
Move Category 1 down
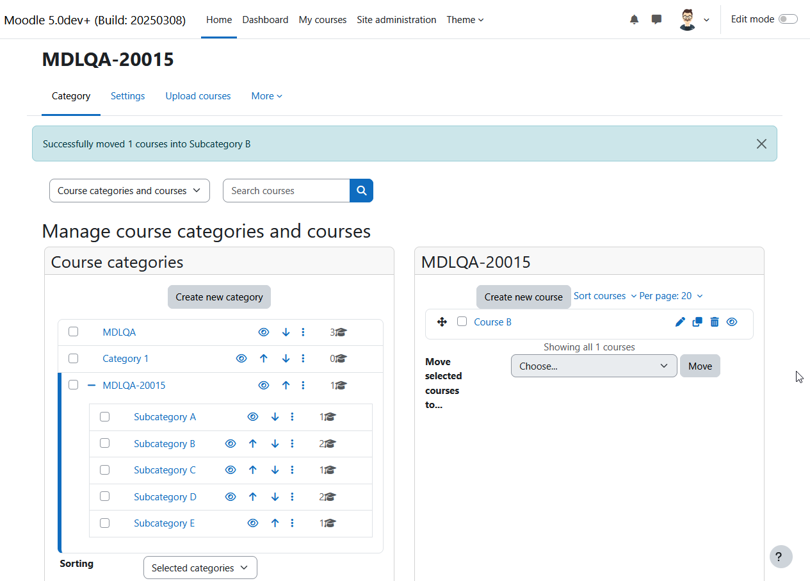coord(286,359)
